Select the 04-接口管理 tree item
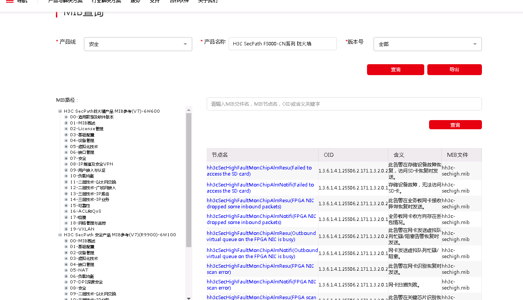 82,264
